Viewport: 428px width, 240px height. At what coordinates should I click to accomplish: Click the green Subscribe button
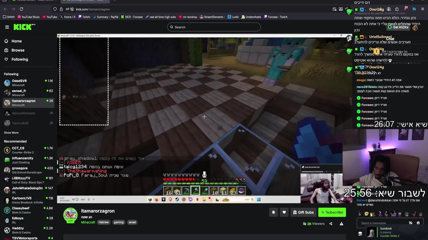332,212
